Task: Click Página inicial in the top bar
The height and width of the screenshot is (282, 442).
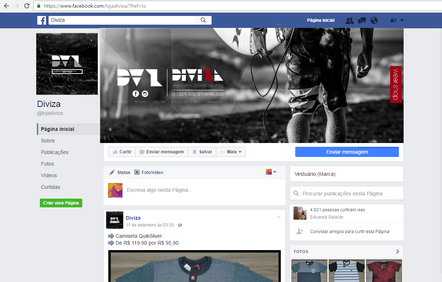Action: [x=321, y=20]
